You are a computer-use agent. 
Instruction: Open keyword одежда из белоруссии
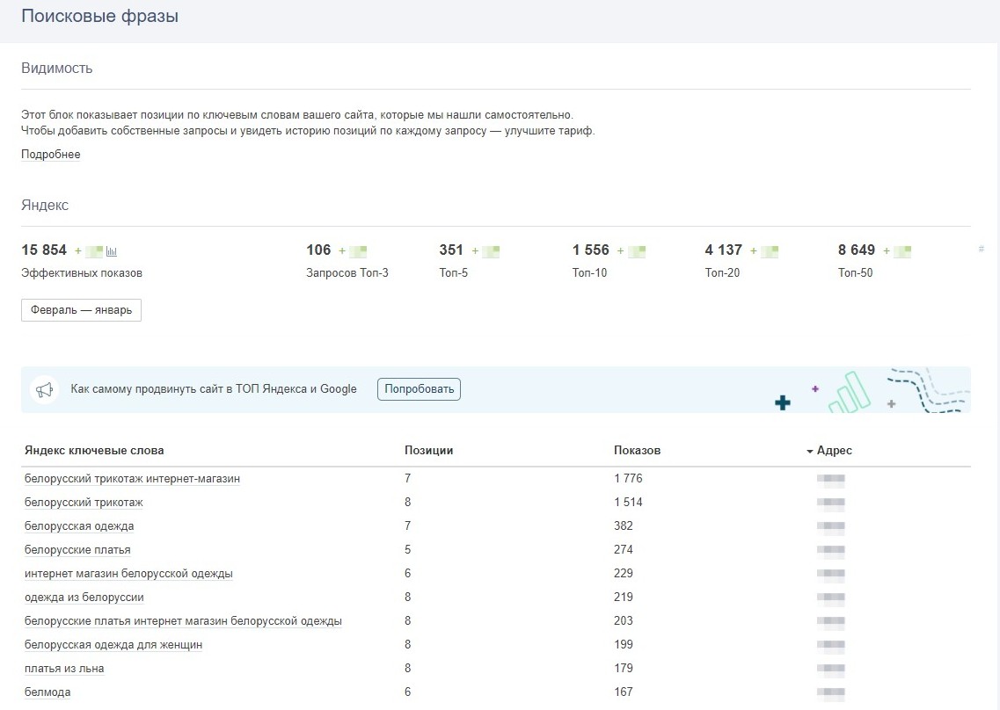click(x=84, y=598)
